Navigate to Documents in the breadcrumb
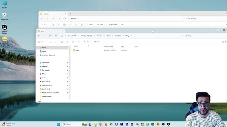 pyautogui.click(x=72, y=36)
